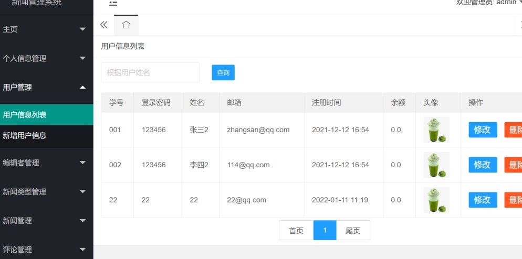
Task: Click the 余额 column header
Action: click(398, 103)
